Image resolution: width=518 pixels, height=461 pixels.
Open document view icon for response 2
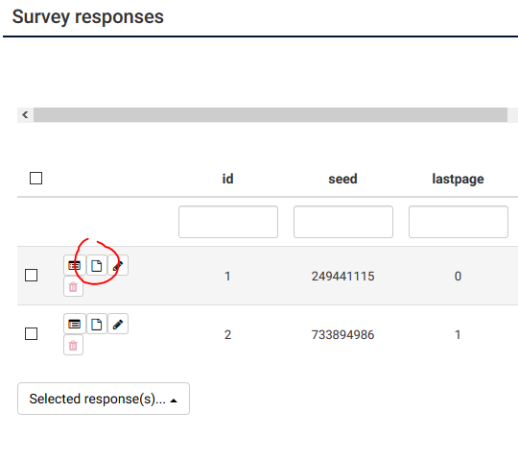pos(97,324)
